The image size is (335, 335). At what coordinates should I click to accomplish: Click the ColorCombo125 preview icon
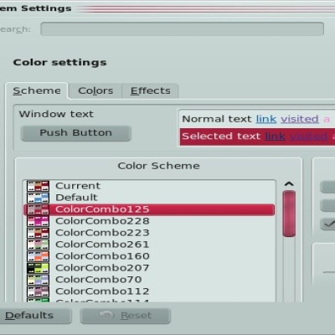[38, 209]
